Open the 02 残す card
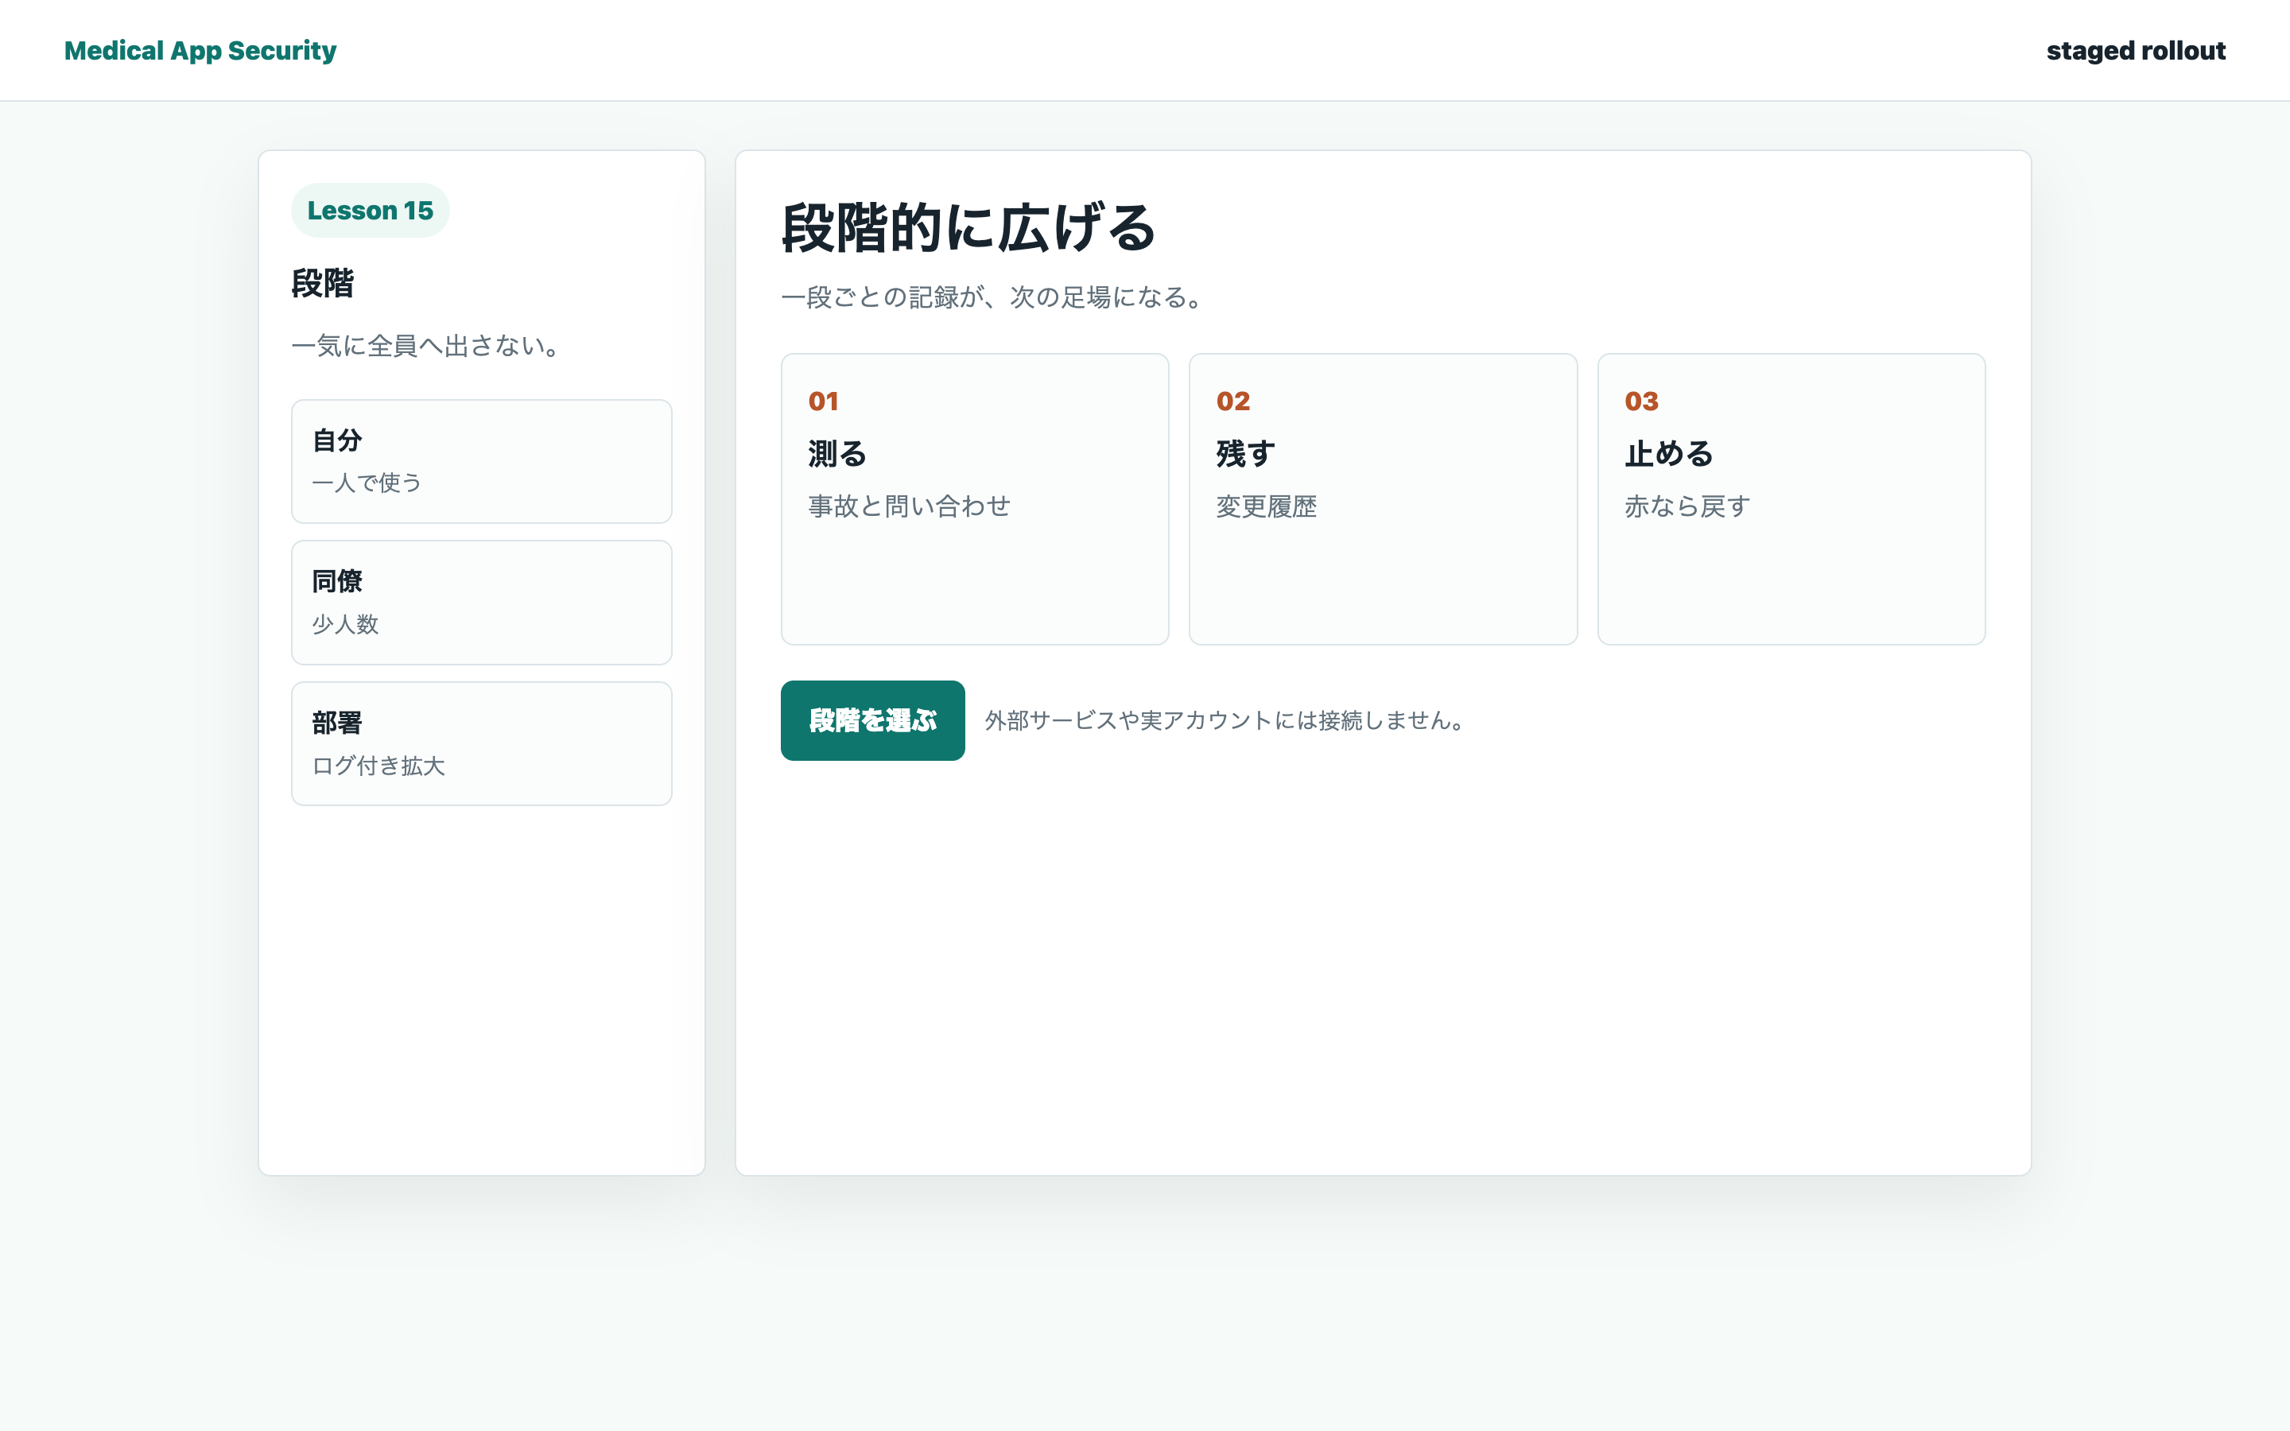Image resolution: width=2290 pixels, height=1431 pixels. 1383,498
